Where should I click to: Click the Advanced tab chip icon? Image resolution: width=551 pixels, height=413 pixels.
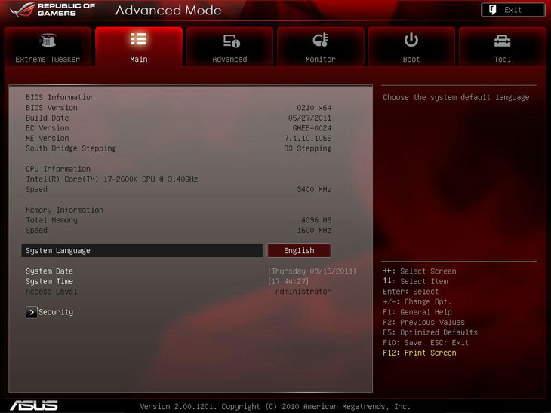tap(230, 41)
